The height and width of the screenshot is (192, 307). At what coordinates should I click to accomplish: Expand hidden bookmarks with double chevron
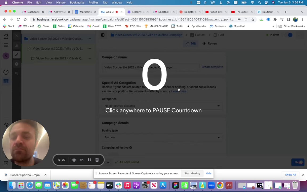[x=273, y=26]
